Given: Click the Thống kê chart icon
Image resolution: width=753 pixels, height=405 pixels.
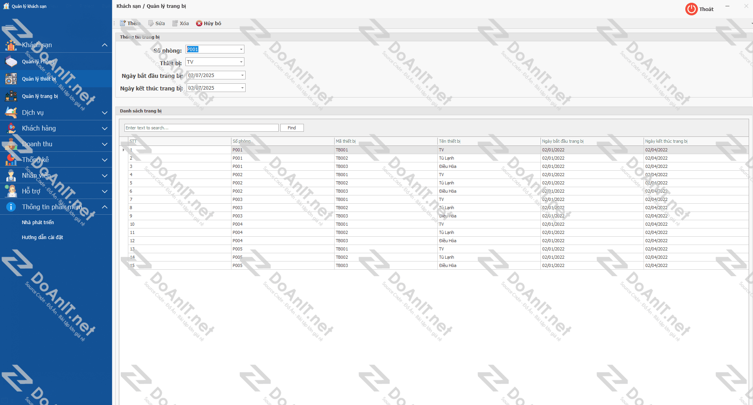Looking at the screenshot, I should [x=11, y=160].
